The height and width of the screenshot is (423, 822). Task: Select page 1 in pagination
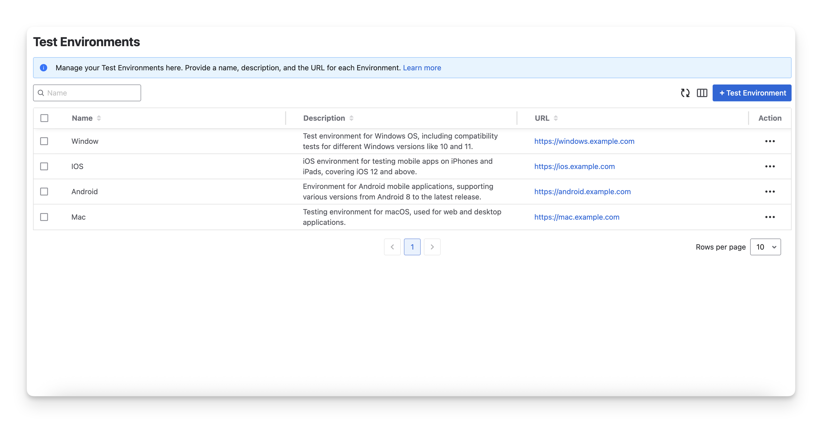[412, 247]
